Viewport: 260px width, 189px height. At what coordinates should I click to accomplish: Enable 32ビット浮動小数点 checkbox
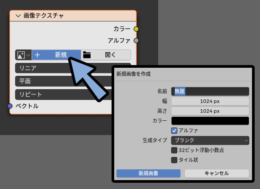click(174, 150)
